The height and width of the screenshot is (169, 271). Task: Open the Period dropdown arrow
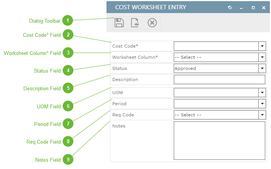point(262,104)
